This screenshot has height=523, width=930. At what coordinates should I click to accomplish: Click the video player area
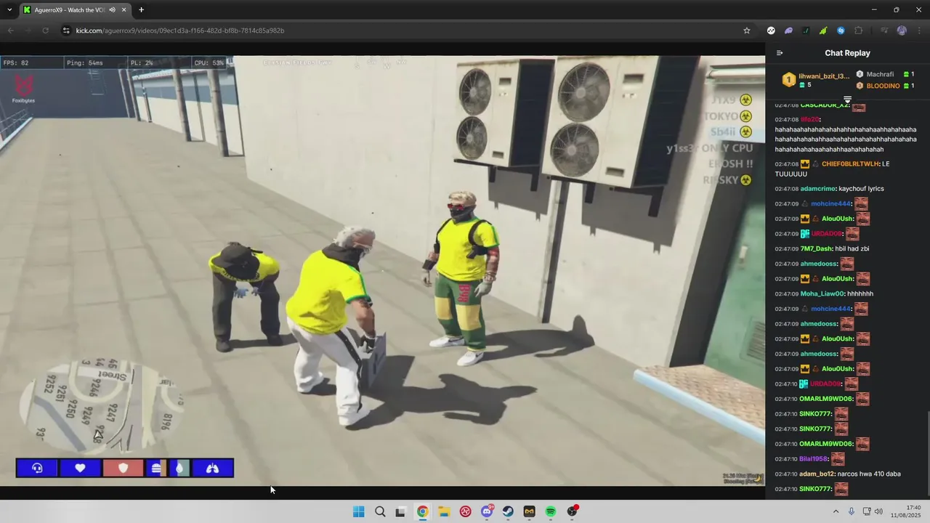click(x=382, y=270)
